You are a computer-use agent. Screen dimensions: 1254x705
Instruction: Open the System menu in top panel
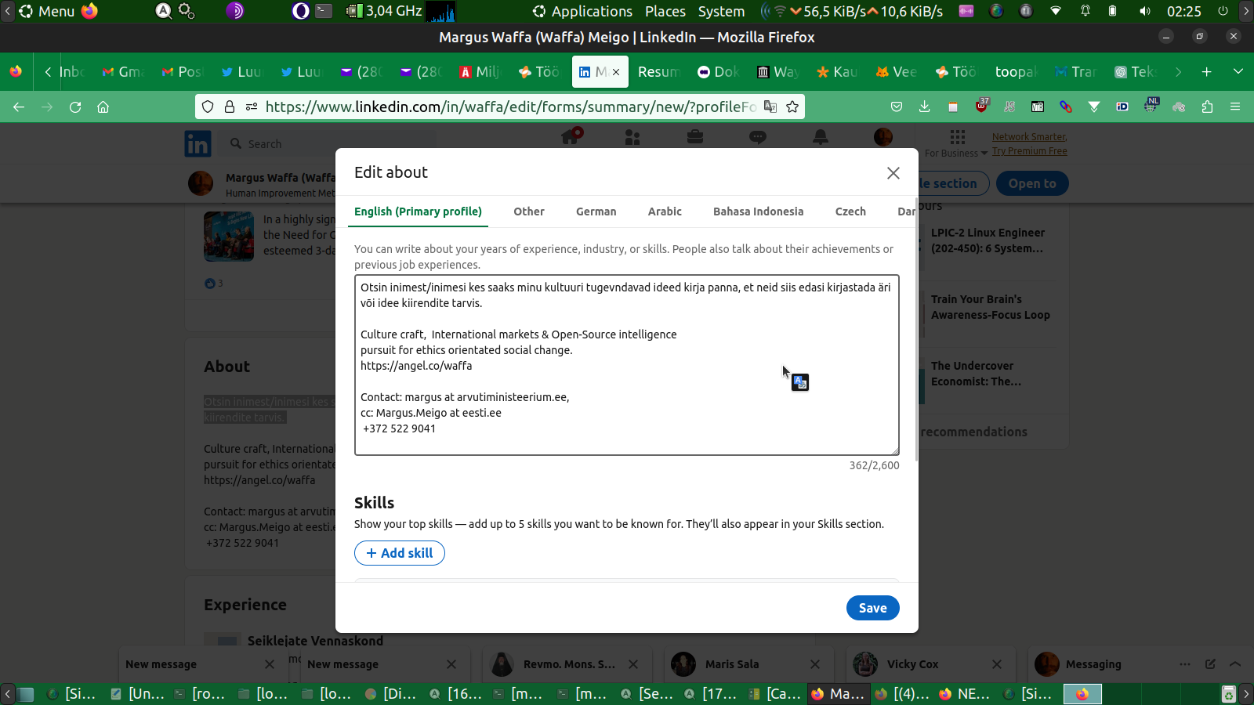click(x=721, y=11)
